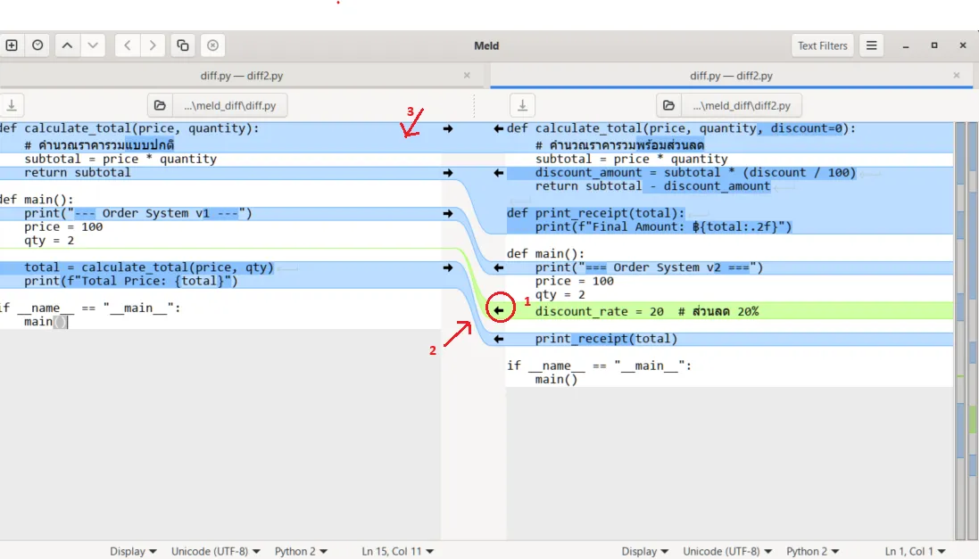Push the 'Order System v2' print line left
The width and height of the screenshot is (979, 559).
point(498,267)
